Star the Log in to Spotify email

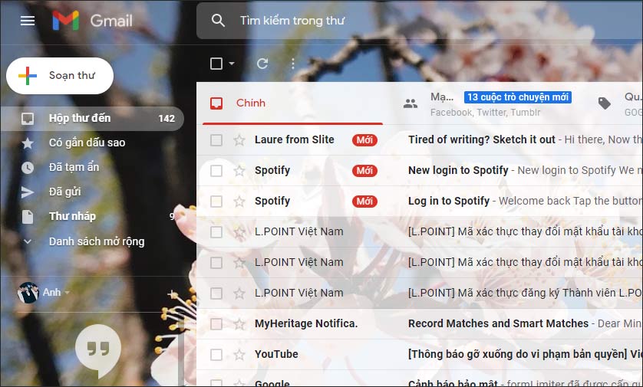pos(239,202)
